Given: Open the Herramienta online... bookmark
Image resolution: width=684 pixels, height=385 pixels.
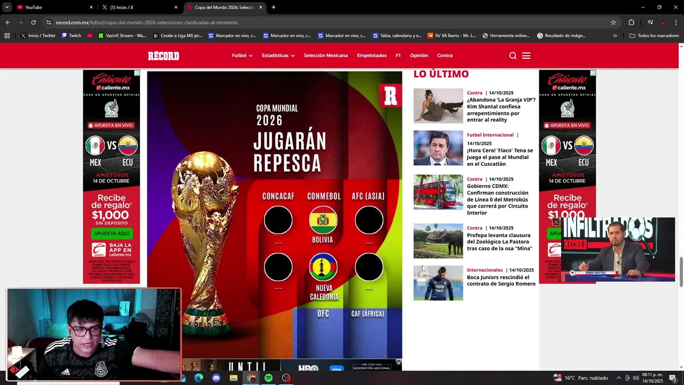Looking at the screenshot, I should pyautogui.click(x=506, y=36).
